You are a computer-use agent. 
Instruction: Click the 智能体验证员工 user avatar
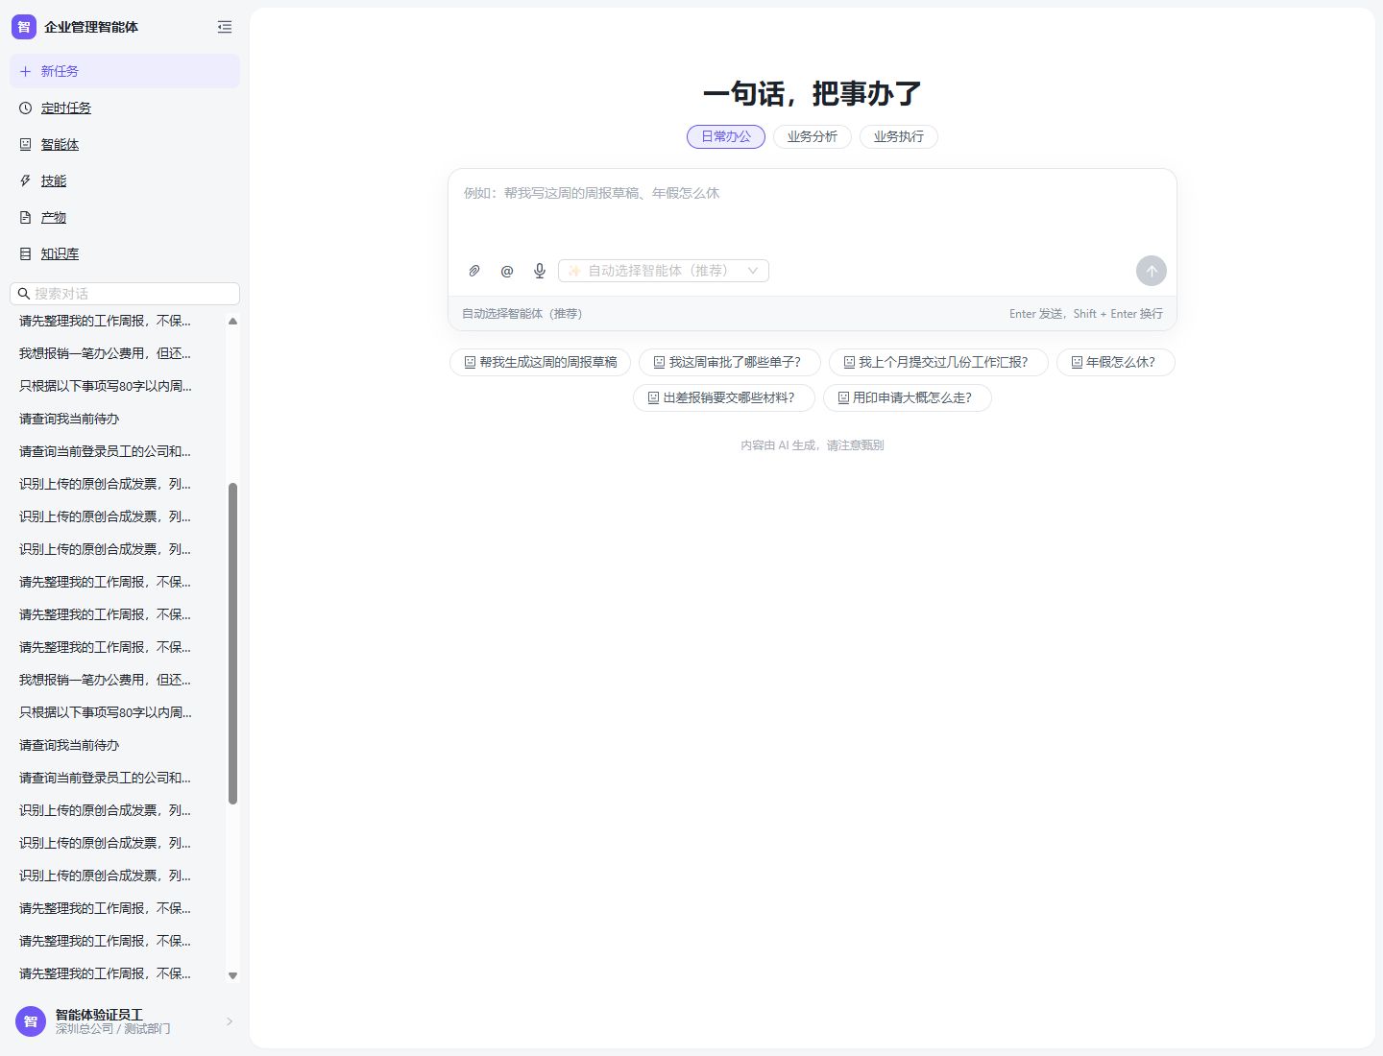31,1021
